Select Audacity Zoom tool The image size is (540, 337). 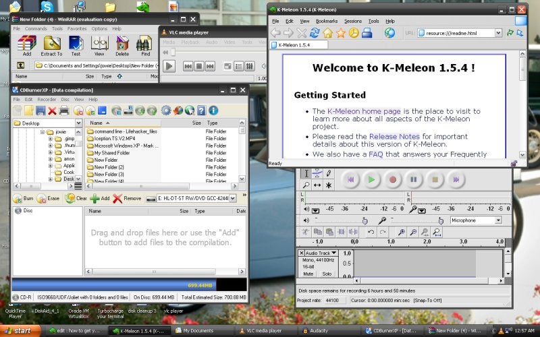(x=306, y=185)
